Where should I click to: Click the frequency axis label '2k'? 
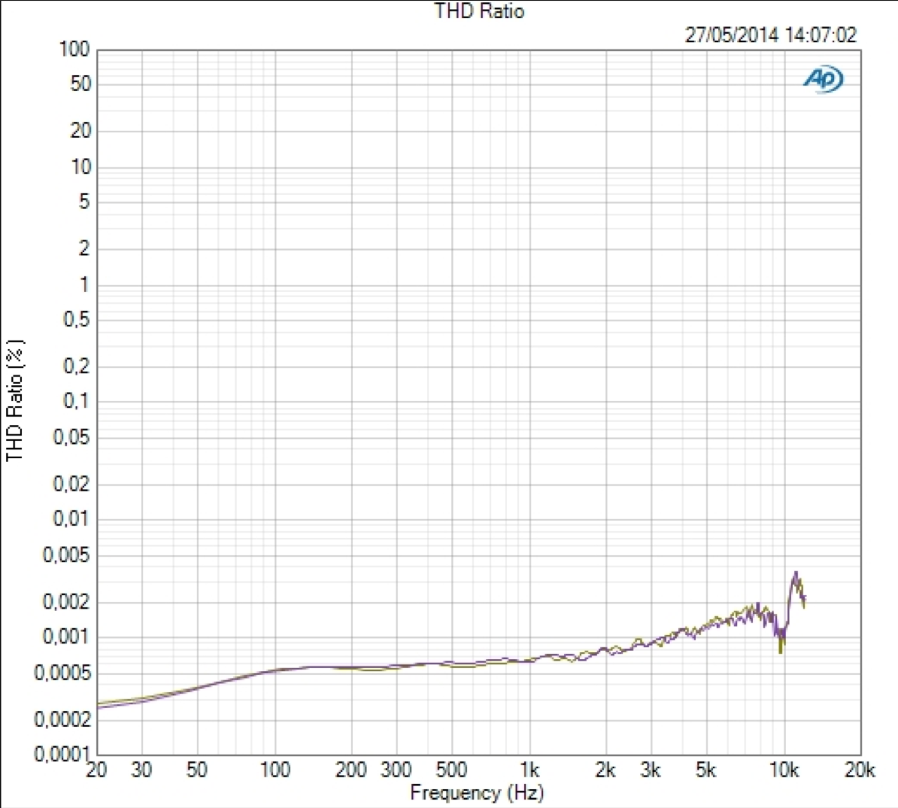pos(605,770)
